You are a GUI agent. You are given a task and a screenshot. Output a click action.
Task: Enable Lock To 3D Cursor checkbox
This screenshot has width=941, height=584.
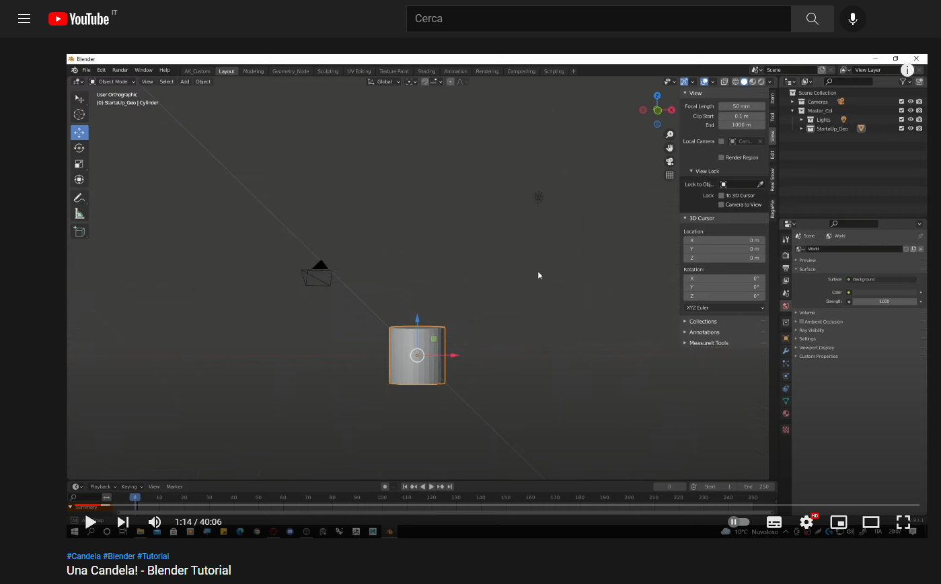(722, 195)
